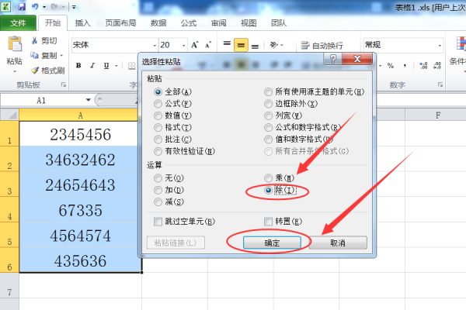Image resolution: width=466 pixels, height=310 pixels.
Task: Apply top vertical alignment
Action: (x=227, y=45)
